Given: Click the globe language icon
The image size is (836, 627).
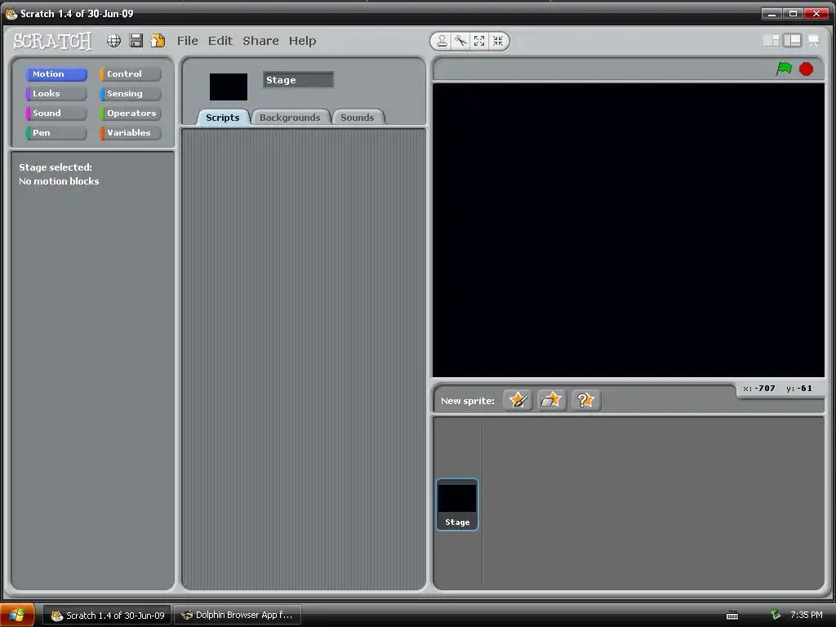Looking at the screenshot, I should pyautogui.click(x=113, y=41).
